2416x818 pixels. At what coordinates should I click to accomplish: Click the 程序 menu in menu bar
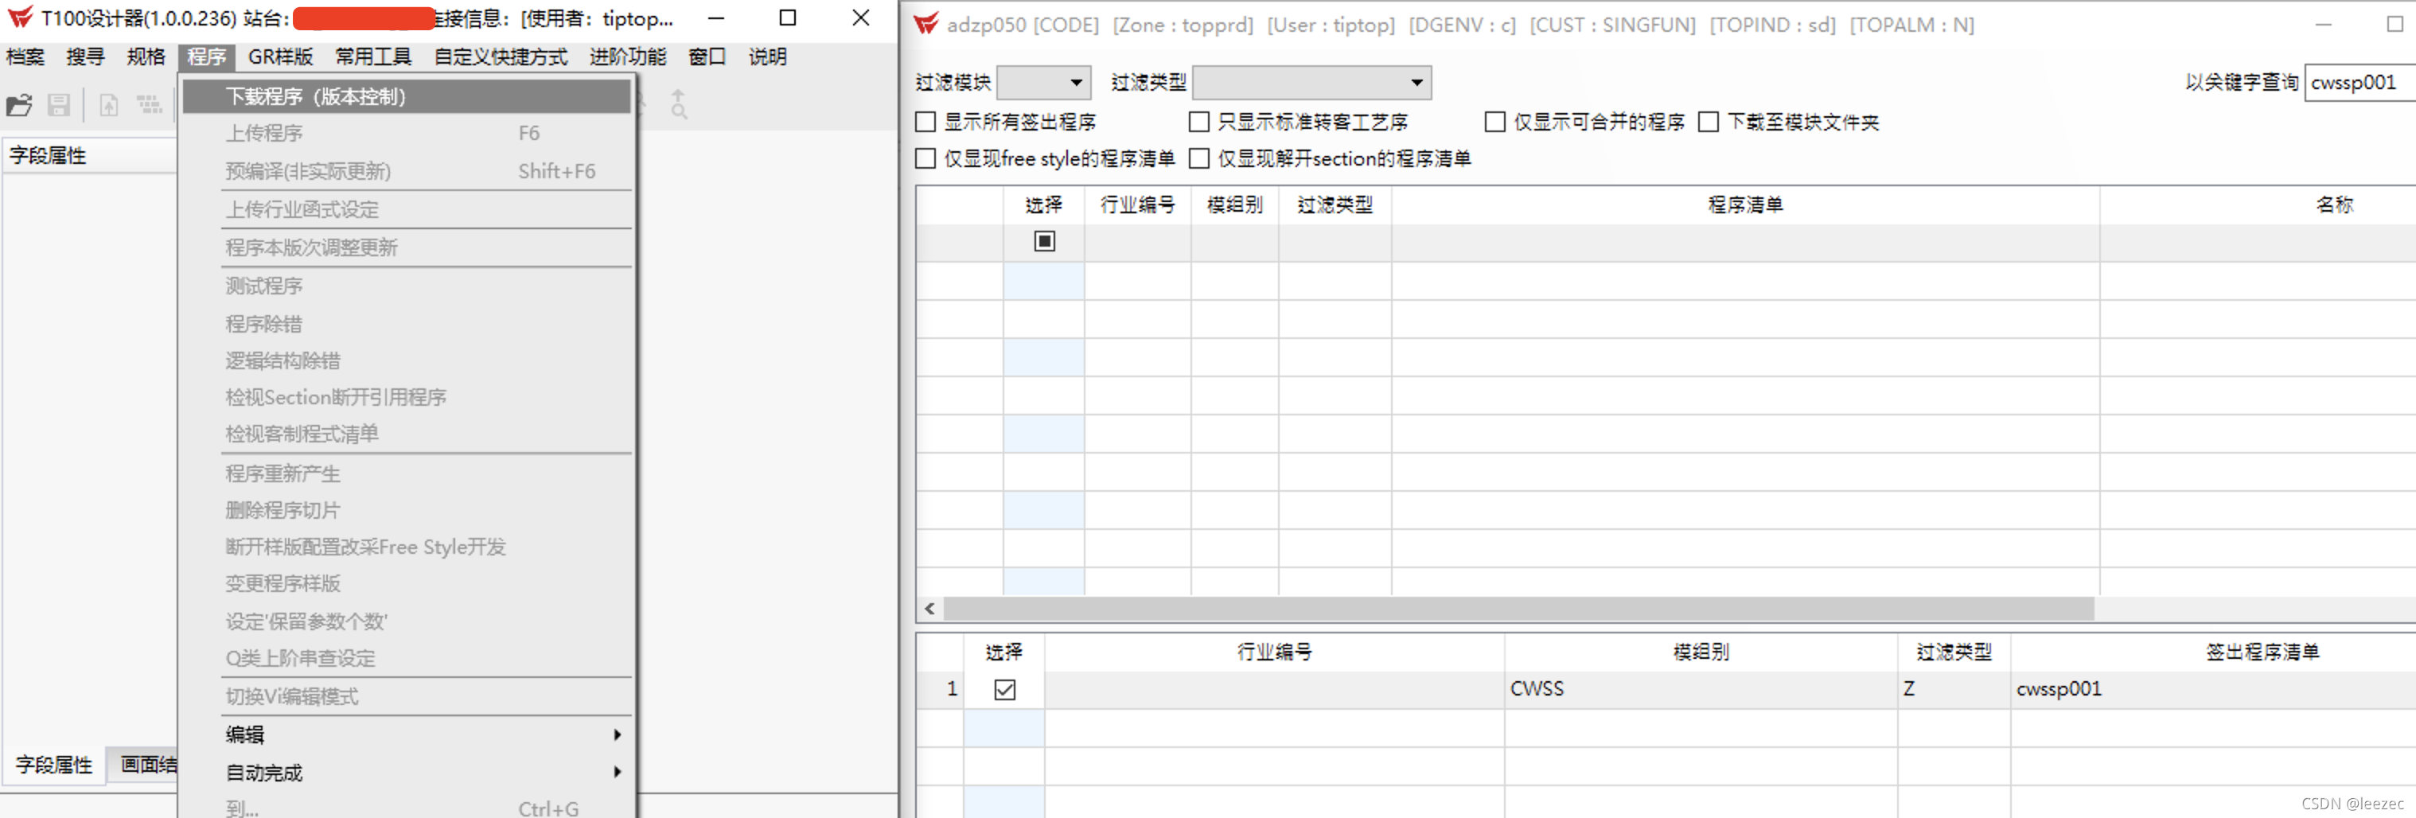pos(206,56)
